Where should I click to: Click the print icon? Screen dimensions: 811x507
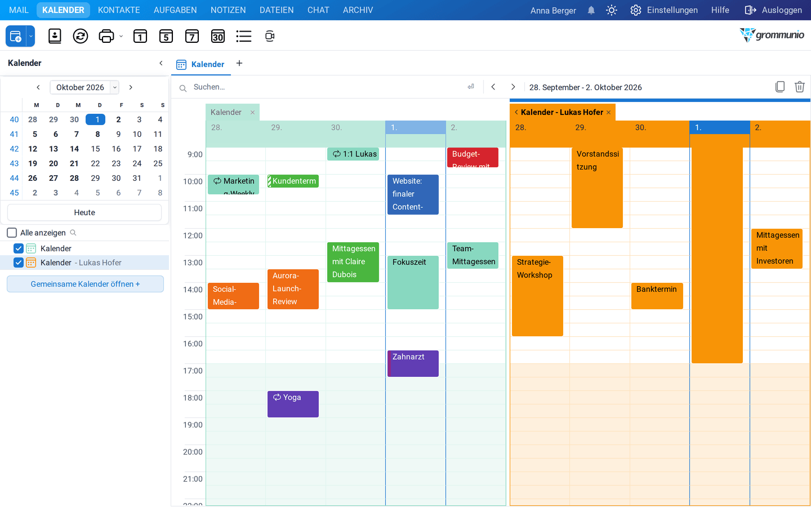pos(106,37)
